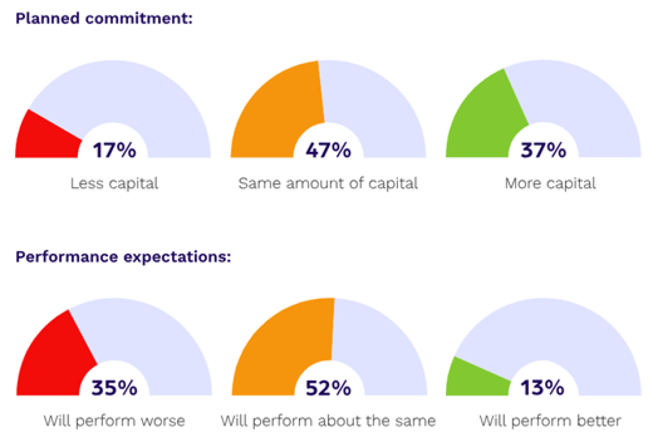The height and width of the screenshot is (442, 658).
Task: Select the "Will perform worse" caption
Action: [114, 421]
